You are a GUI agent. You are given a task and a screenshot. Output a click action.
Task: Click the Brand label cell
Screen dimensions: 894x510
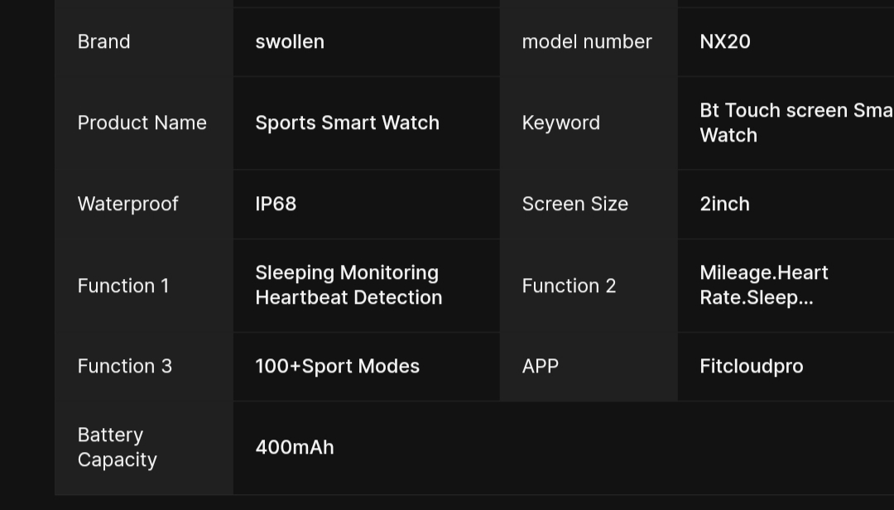103,41
